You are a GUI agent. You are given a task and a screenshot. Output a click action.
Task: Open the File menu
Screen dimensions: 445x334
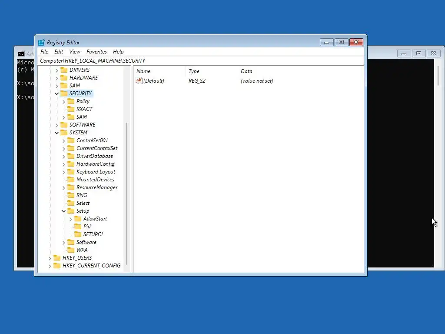point(44,52)
